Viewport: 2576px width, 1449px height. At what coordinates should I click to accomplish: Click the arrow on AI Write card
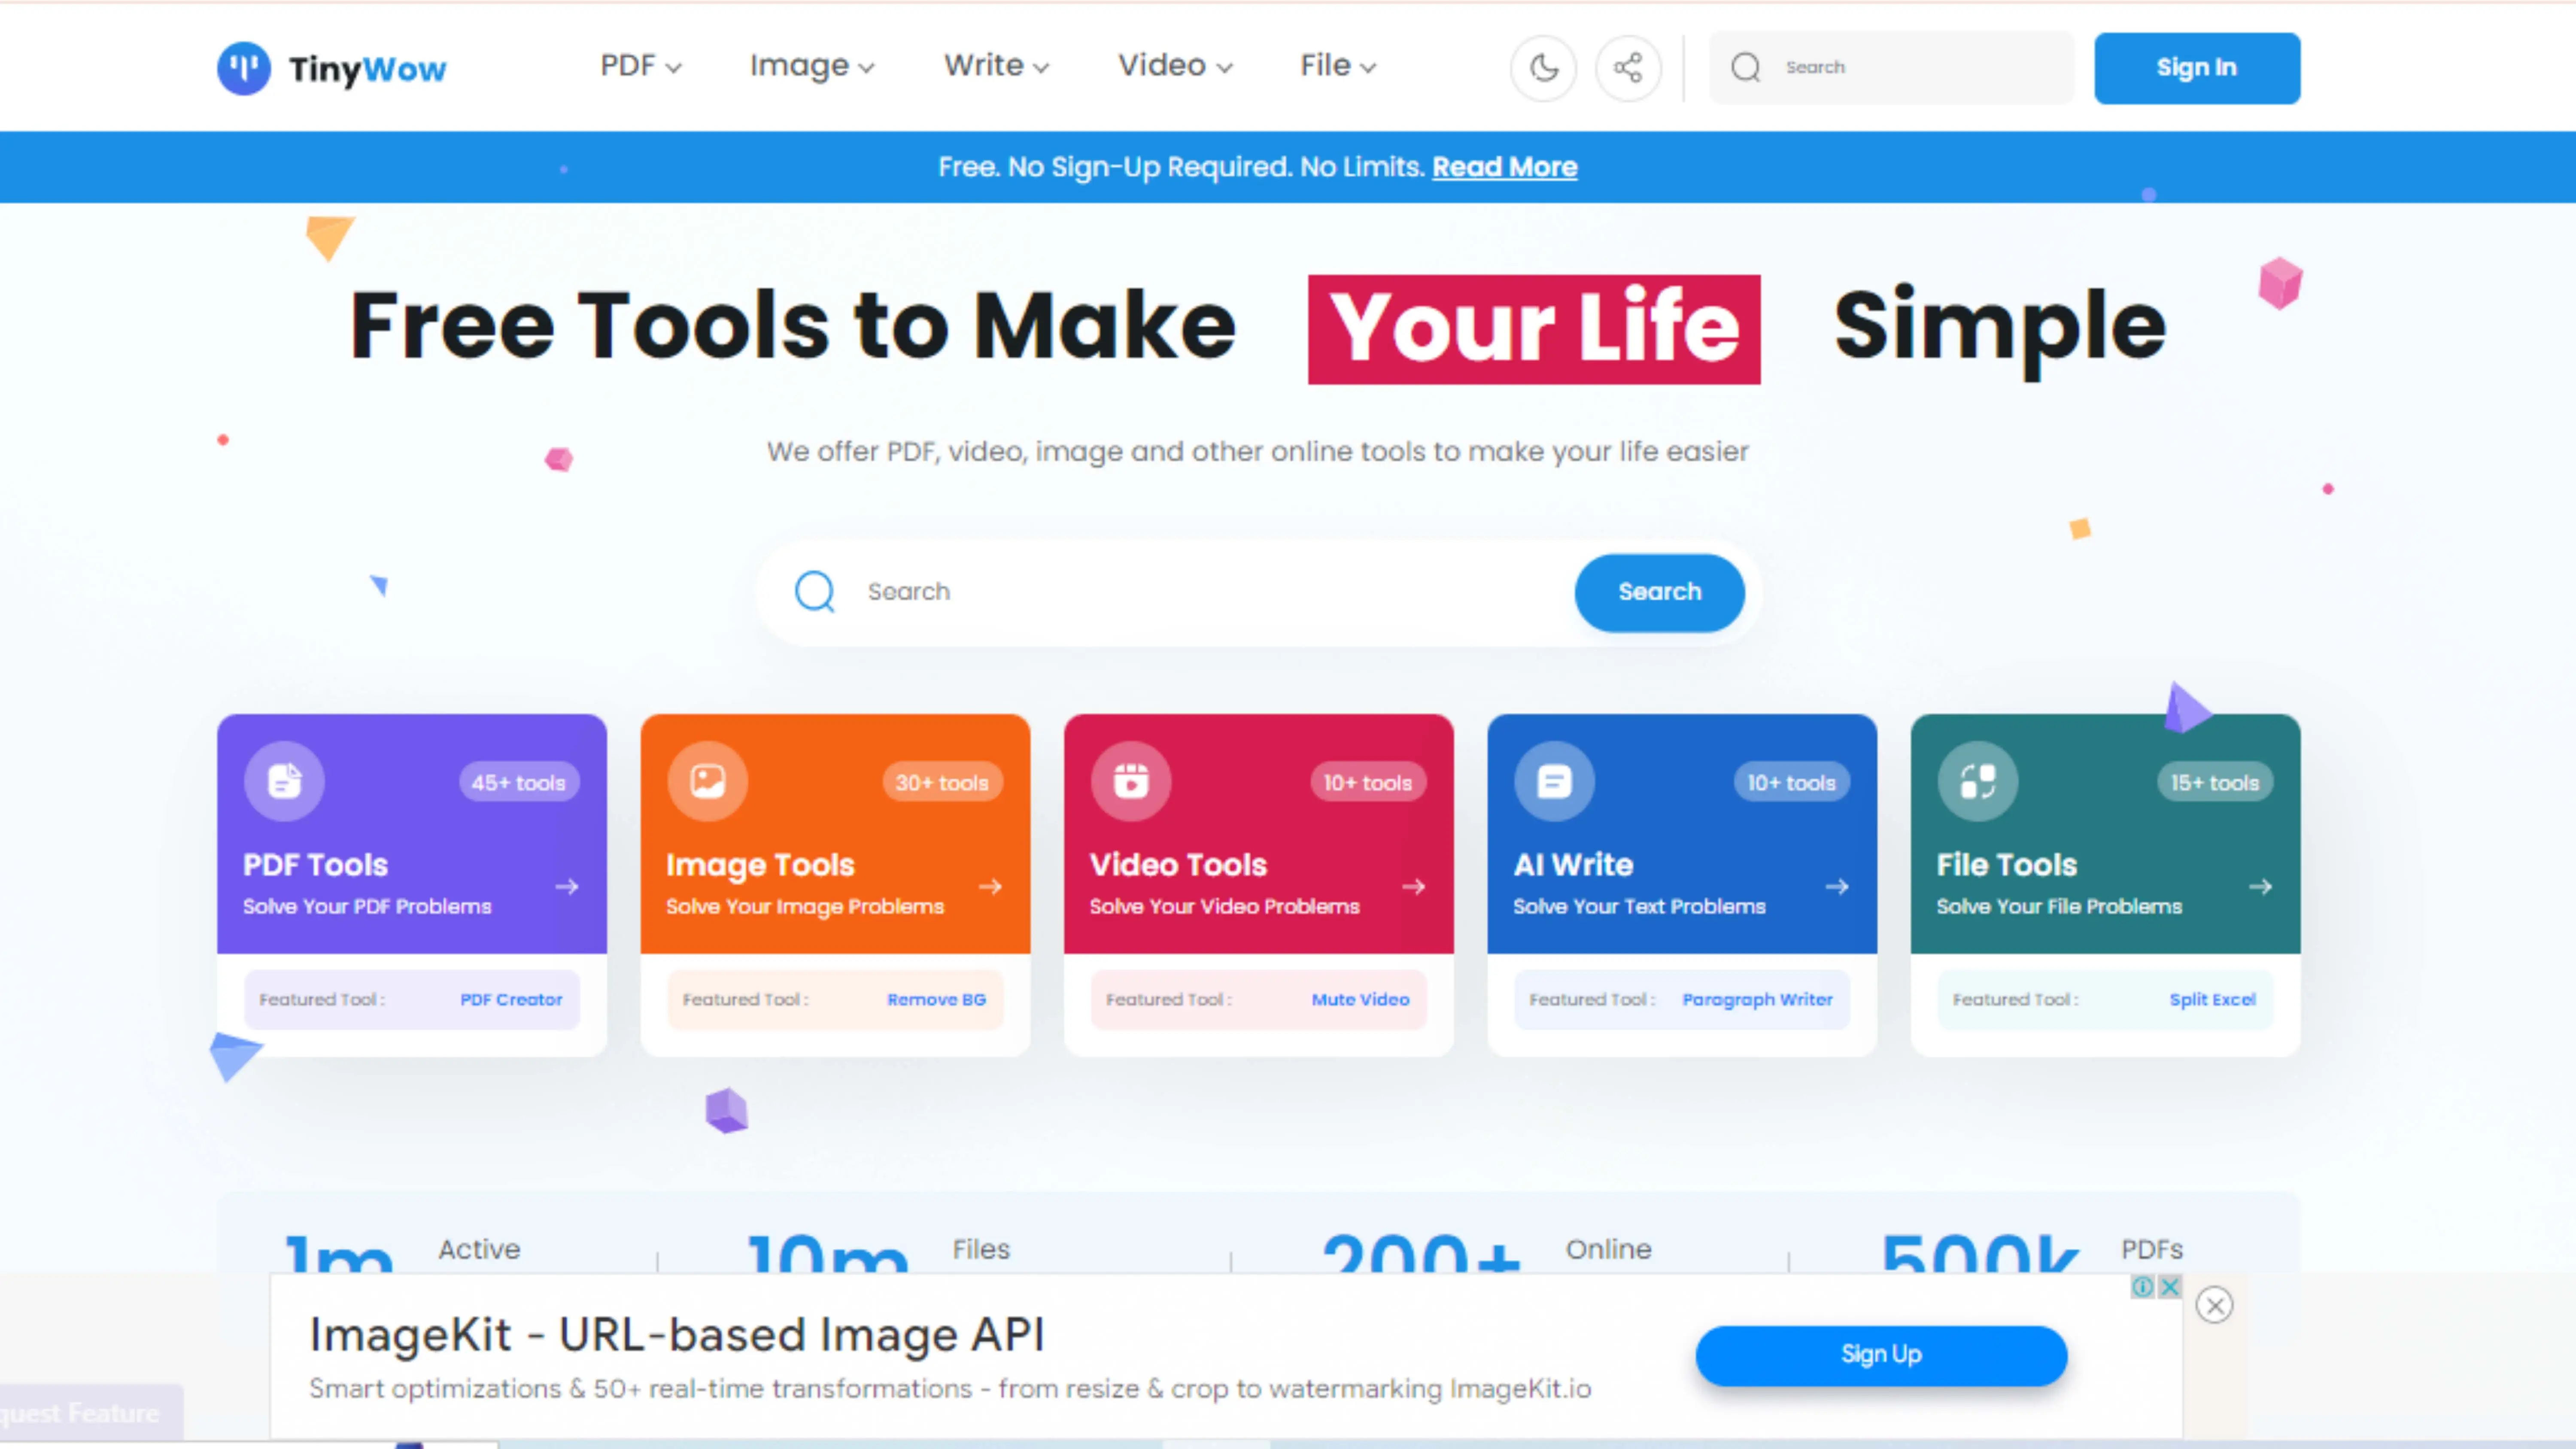coord(1837,887)
